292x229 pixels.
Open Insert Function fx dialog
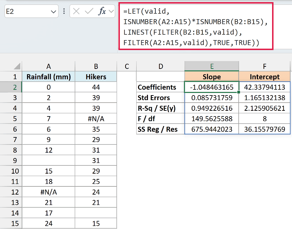click(x=102, y=11)
